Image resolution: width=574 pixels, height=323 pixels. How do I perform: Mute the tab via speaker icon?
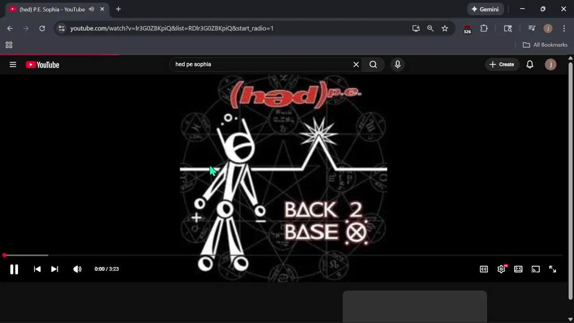coord(91,9)
